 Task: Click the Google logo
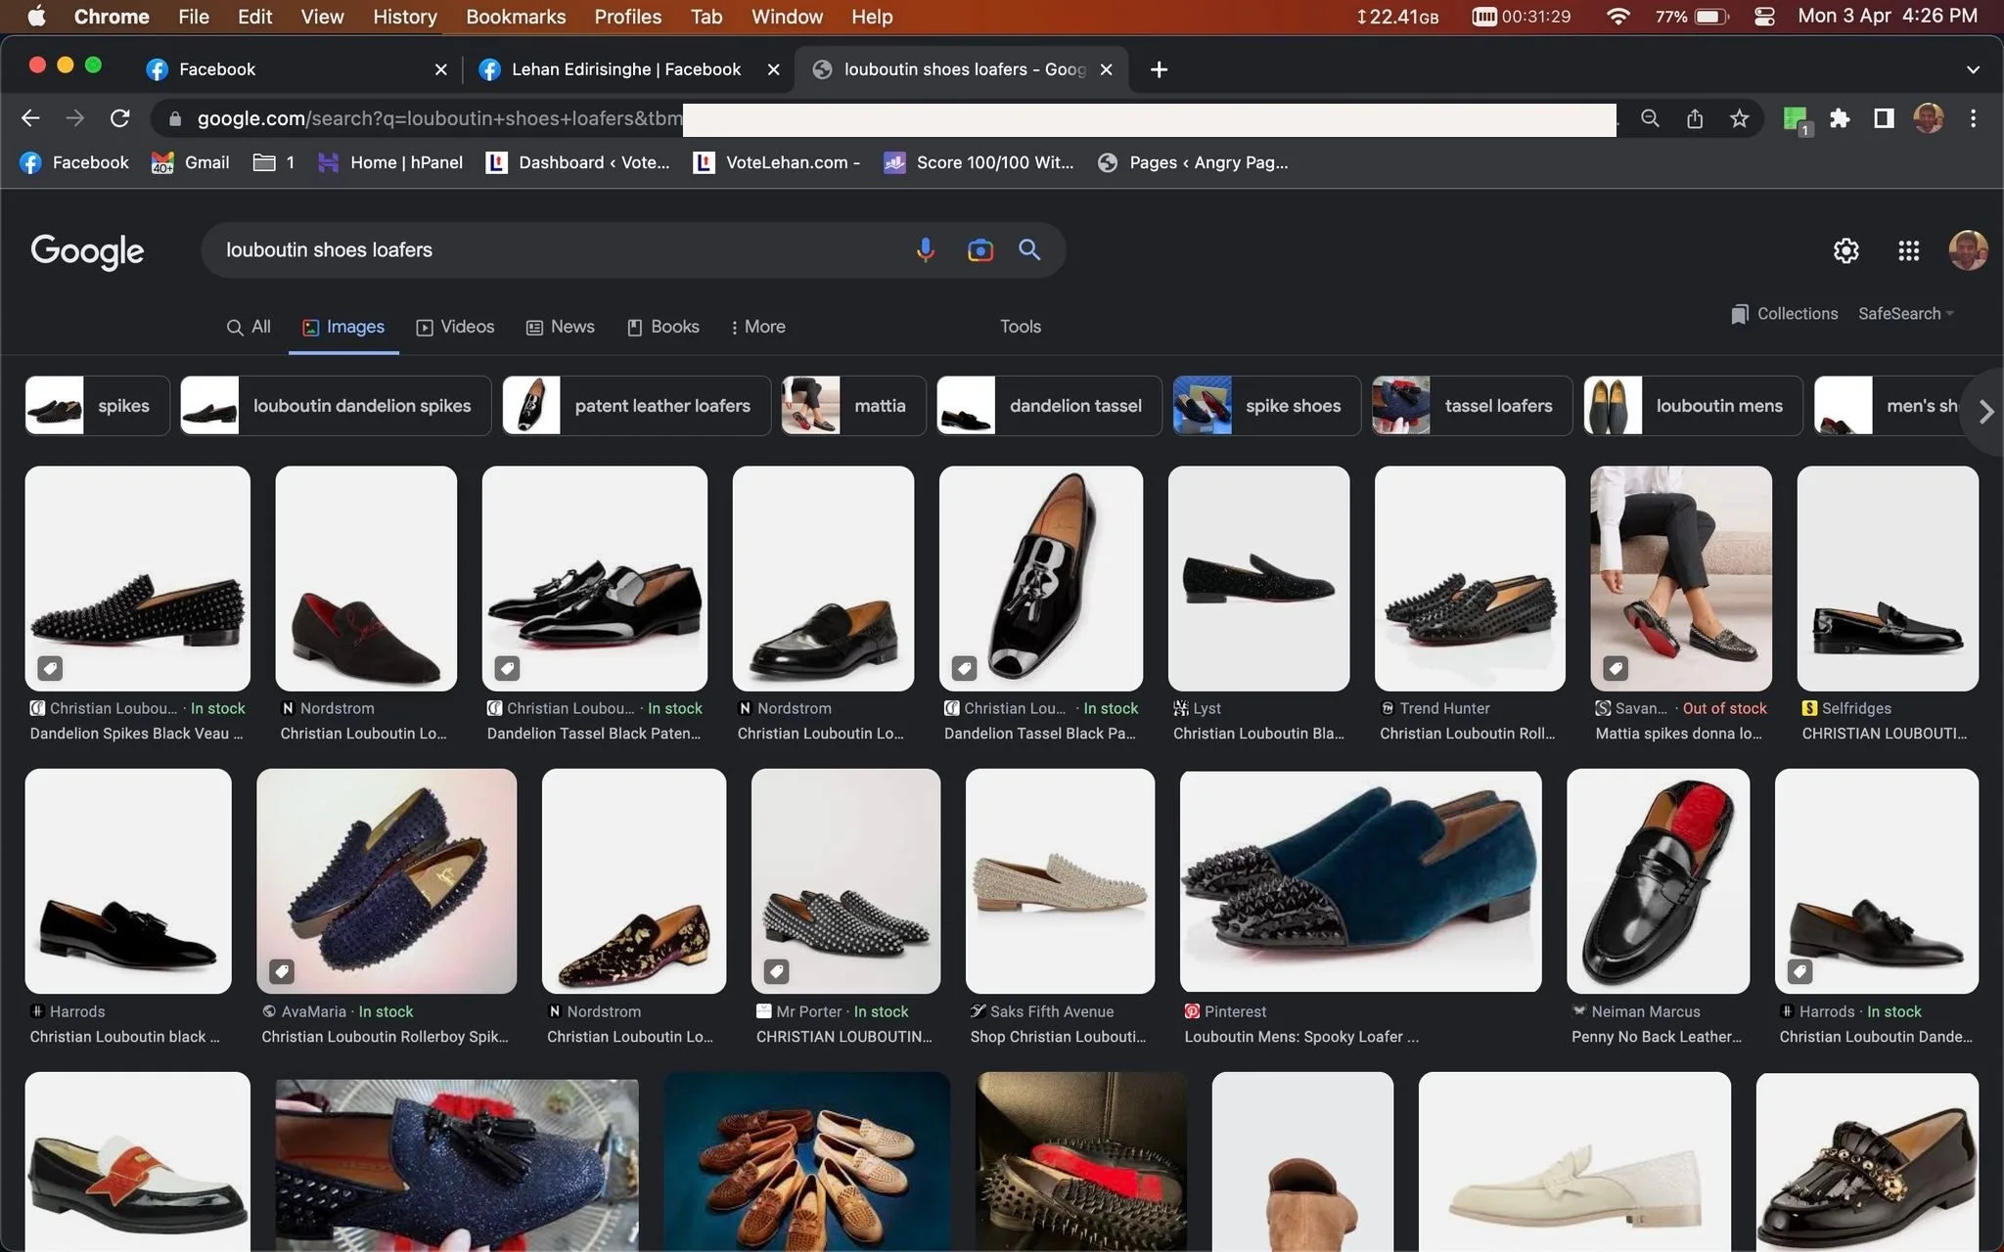(87, 250)
